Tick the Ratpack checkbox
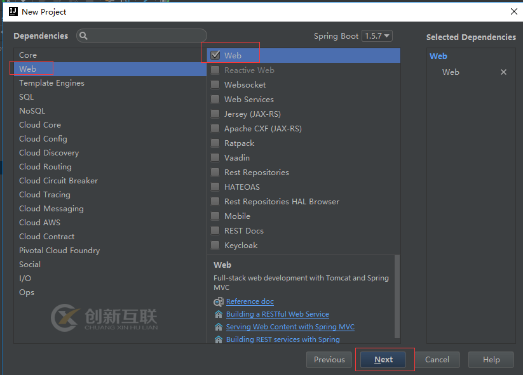 click(215, 143)
